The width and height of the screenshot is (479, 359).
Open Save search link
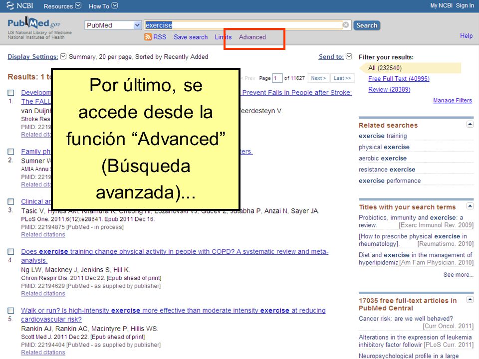coord(191,37)
